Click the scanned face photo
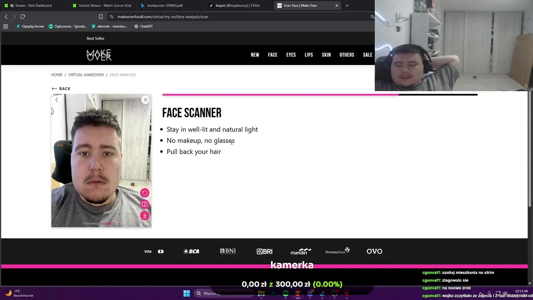Viewport: 533px width, 300px height. [x=101, y=160]
